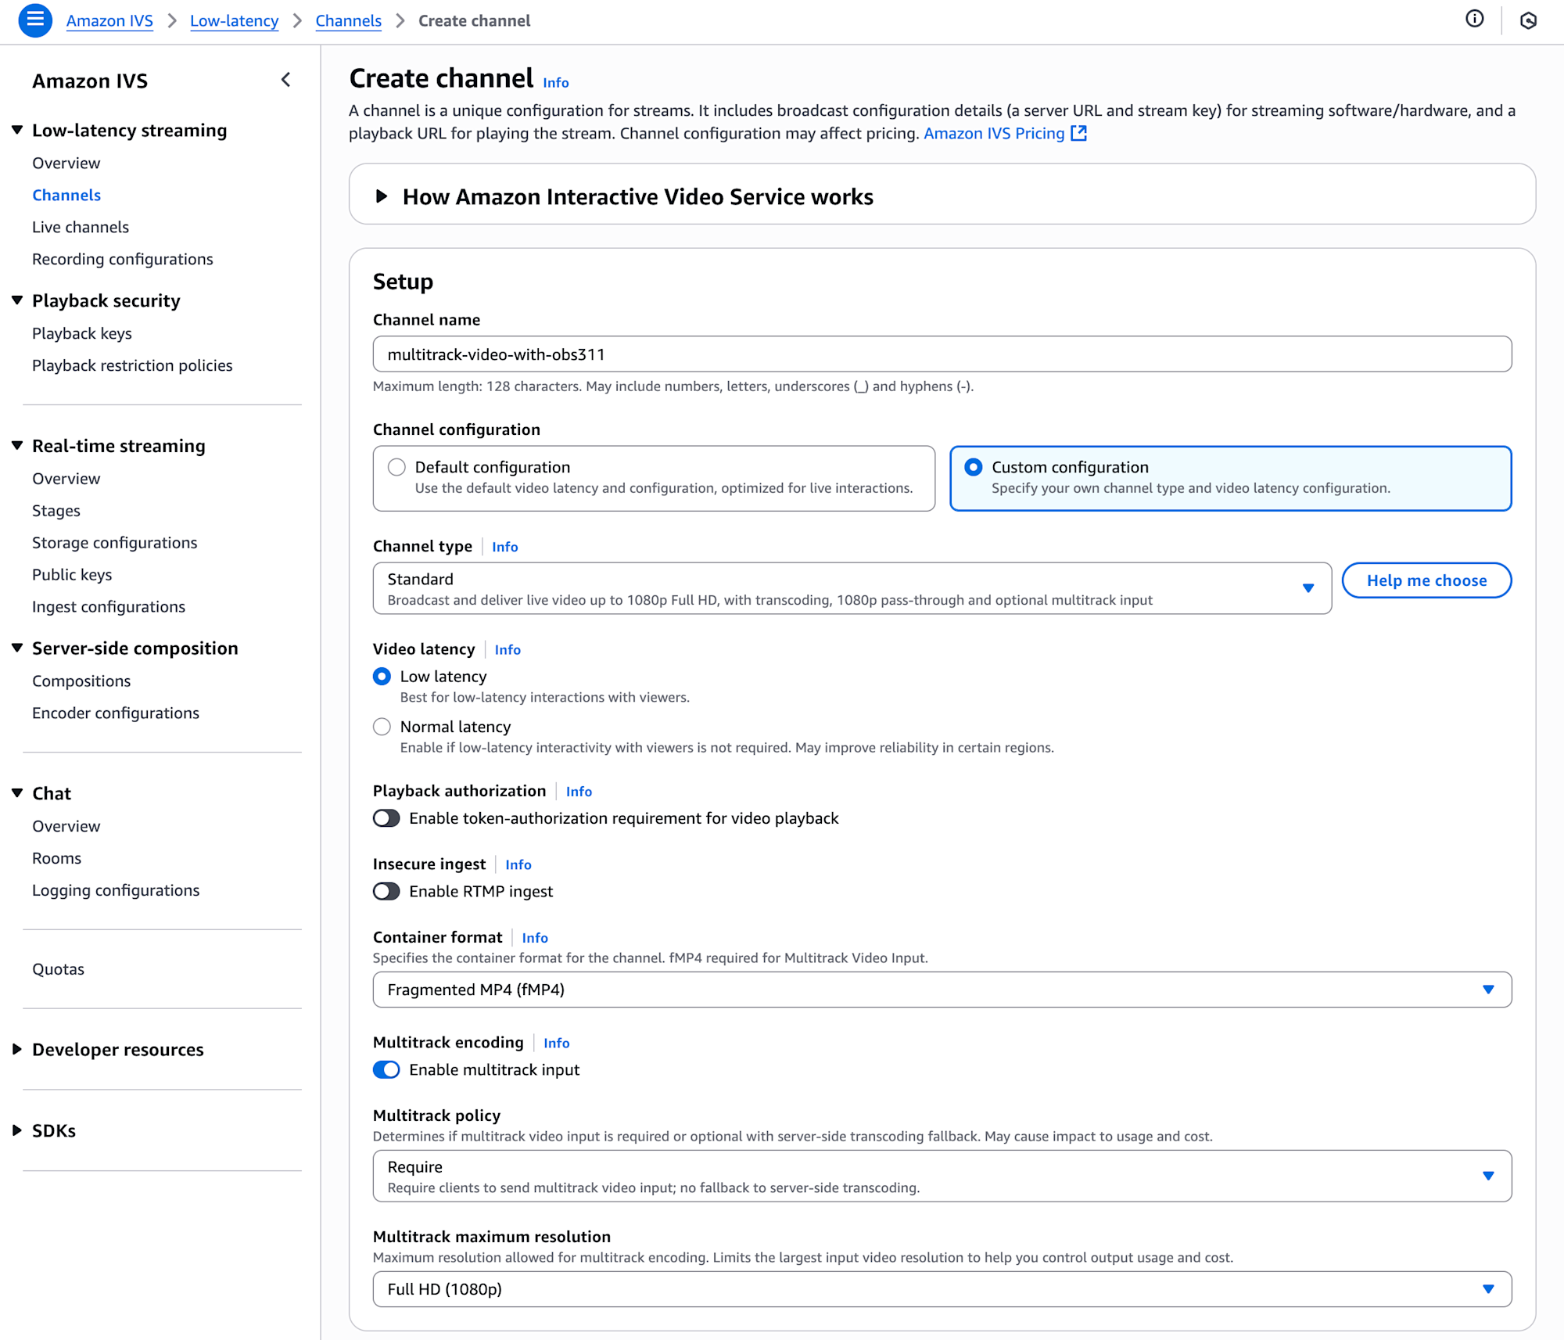Open Ingest configurations in sidebar
The width and height of the screenshot is (1564, 1340).
coord(109,607)
